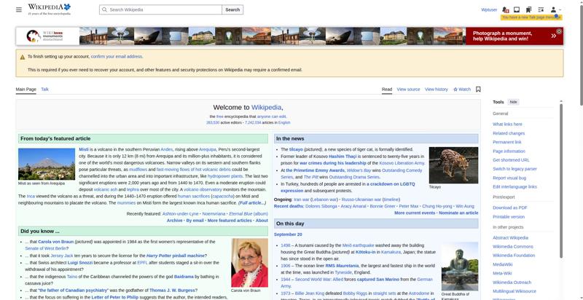Viewport: 583px width, 300px height.
Task: Open the main hamburger menu
Action: click(x=19, y=9)
